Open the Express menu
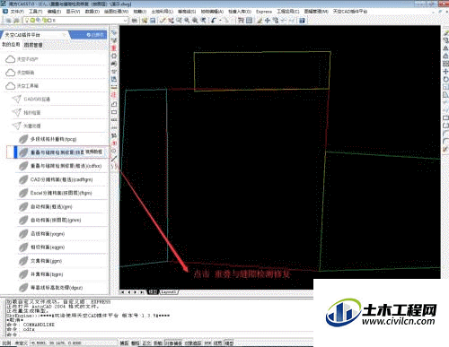Image resolution: width=449 pixels, height=347 pixels. (264, 12)
